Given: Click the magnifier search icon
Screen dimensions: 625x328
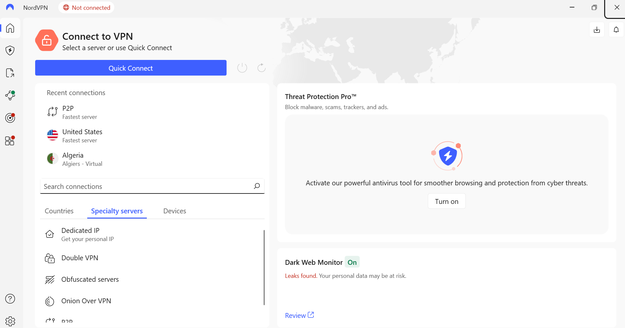Looking at the screenshot, I should point(257,186).
